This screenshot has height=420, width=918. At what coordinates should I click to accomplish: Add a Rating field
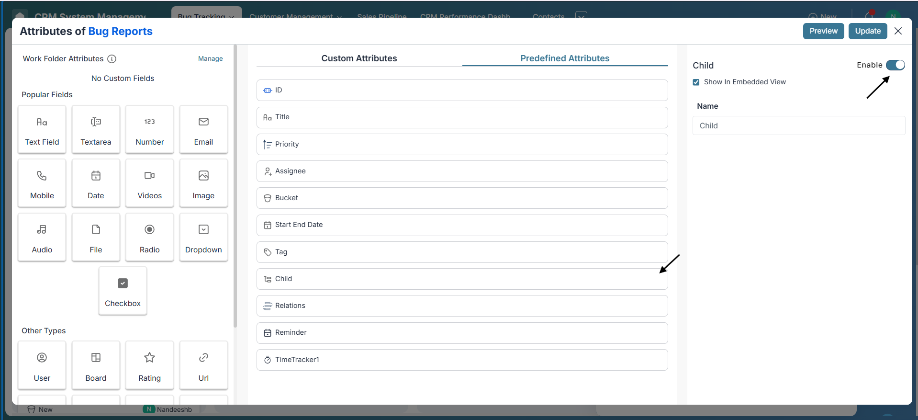[150, 365]
